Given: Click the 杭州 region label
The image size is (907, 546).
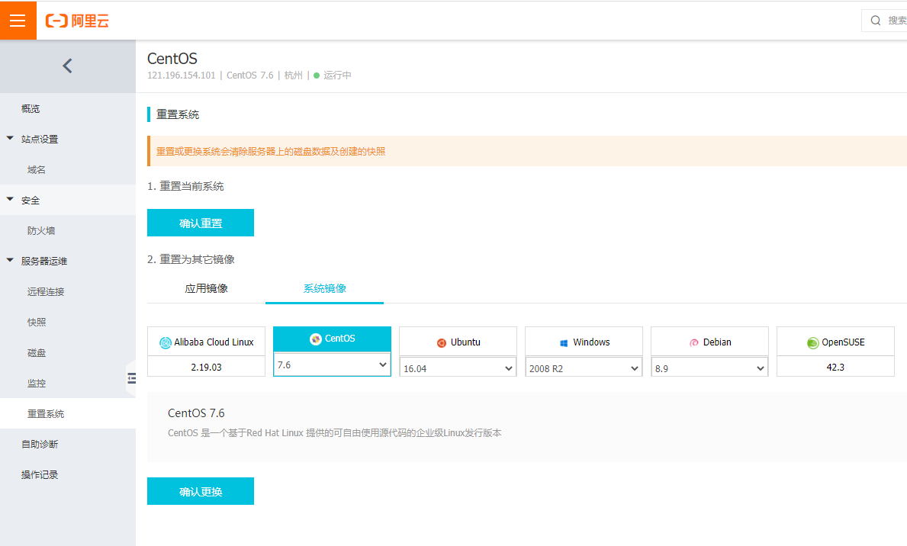Looking at the screenshot, I should click(293, 75).
